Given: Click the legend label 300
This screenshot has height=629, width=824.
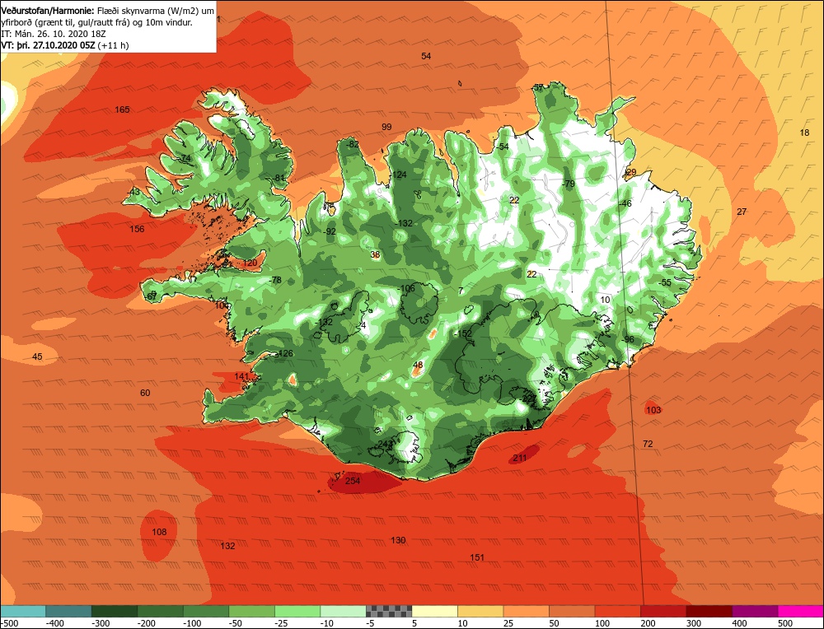Looking at the screenshot, I should point(694,623).
